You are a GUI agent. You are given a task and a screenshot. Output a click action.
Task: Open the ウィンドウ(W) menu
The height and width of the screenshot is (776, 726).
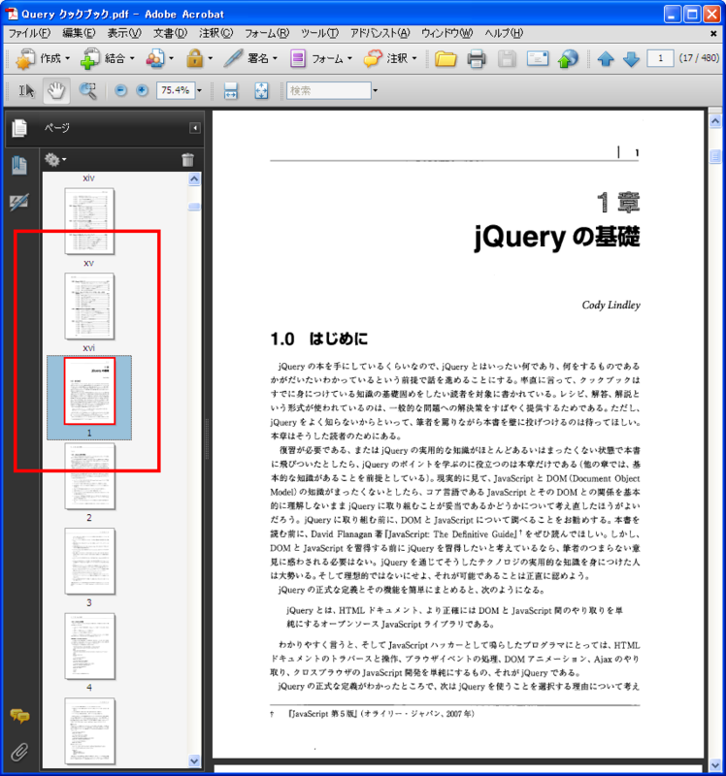pos(446,33)
